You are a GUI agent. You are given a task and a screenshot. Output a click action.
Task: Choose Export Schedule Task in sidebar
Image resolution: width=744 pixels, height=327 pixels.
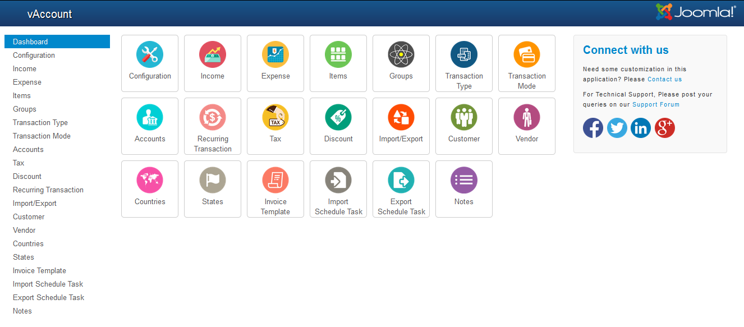click(57, 297)
